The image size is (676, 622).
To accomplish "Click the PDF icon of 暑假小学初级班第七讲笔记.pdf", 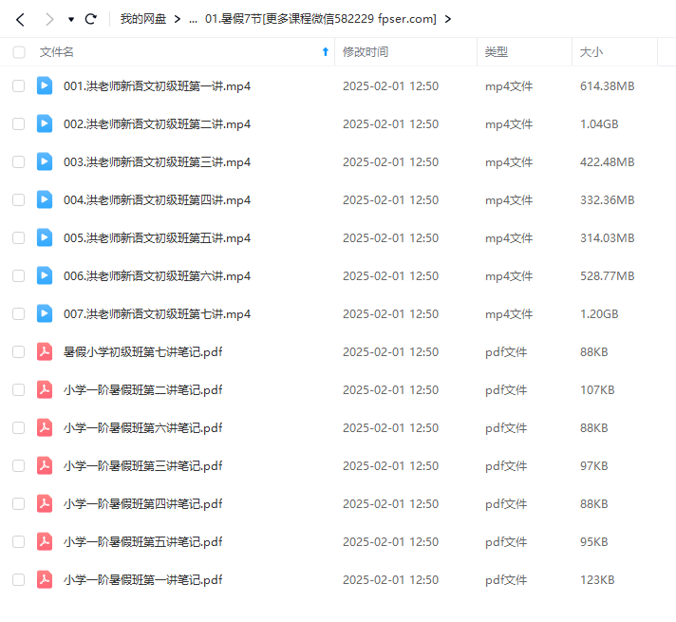I will click(45, 351).
